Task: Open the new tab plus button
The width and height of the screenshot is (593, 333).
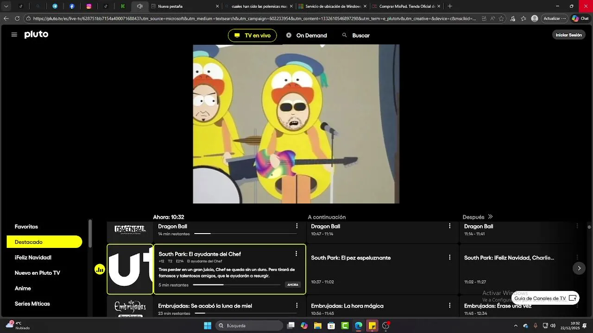Action: 449,6
